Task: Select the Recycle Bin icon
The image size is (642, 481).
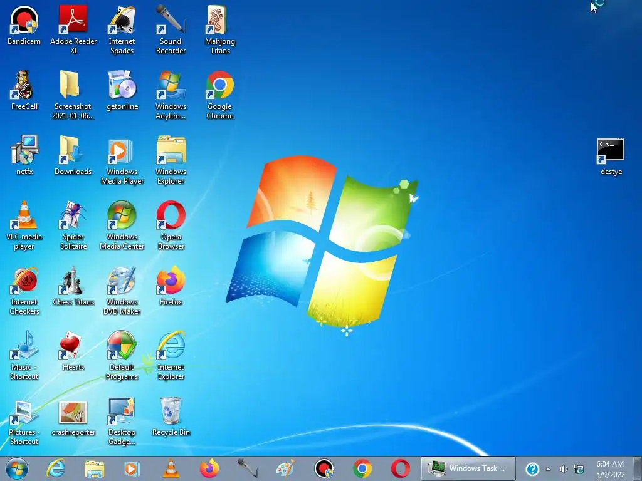Action: click(171, 416)
